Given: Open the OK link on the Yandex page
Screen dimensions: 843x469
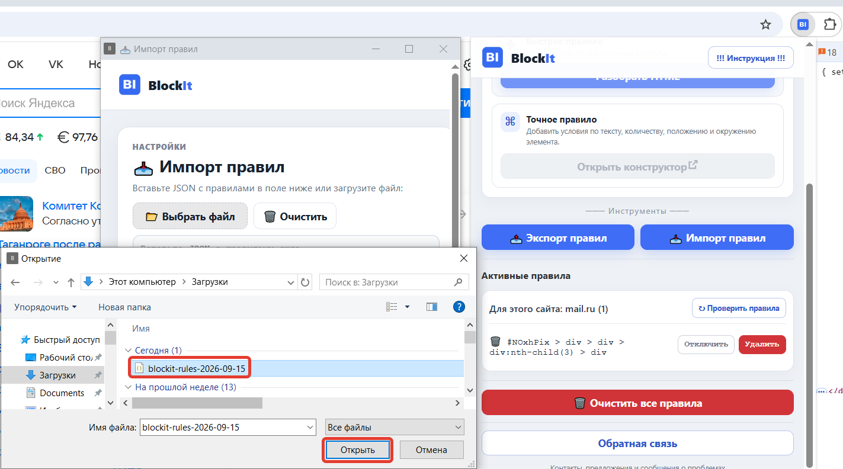Looking at the screenshot, I should (15, 65).
